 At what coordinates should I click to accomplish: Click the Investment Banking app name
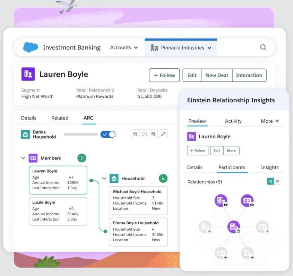[72, 48]
